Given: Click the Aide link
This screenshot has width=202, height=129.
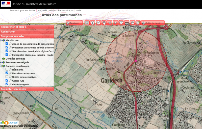Looking at the screenshot, I should coord(79,11).
